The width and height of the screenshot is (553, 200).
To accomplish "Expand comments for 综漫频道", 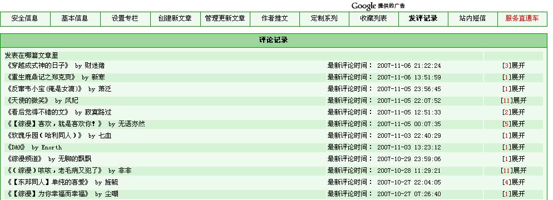I will (513, 159).
